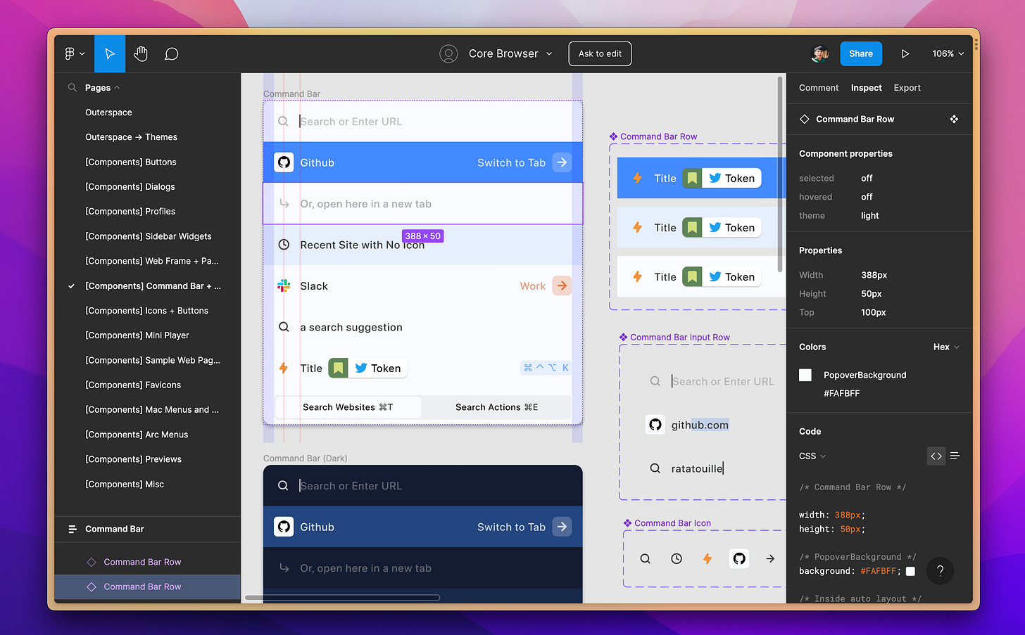Click the dark Search or Enter URL field

tap(423, 486)
